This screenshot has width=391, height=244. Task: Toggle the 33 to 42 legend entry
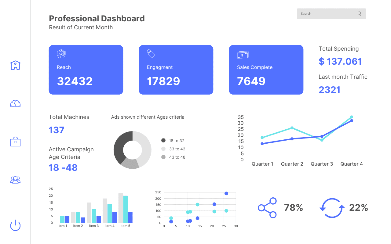point(173,149)
